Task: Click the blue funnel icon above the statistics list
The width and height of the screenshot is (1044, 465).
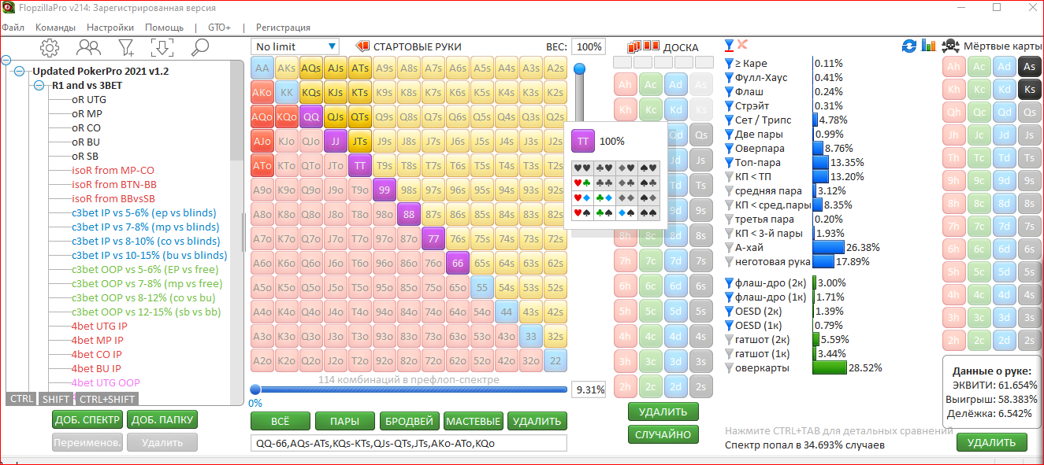Action: coord(729,45)
